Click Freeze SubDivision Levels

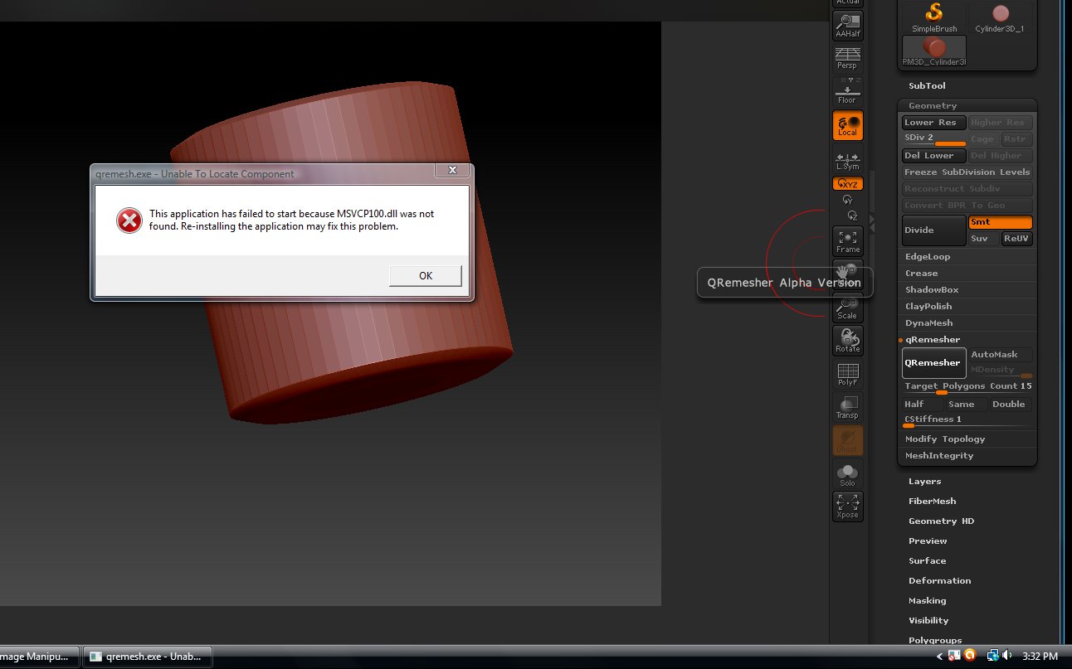[967, 172]
